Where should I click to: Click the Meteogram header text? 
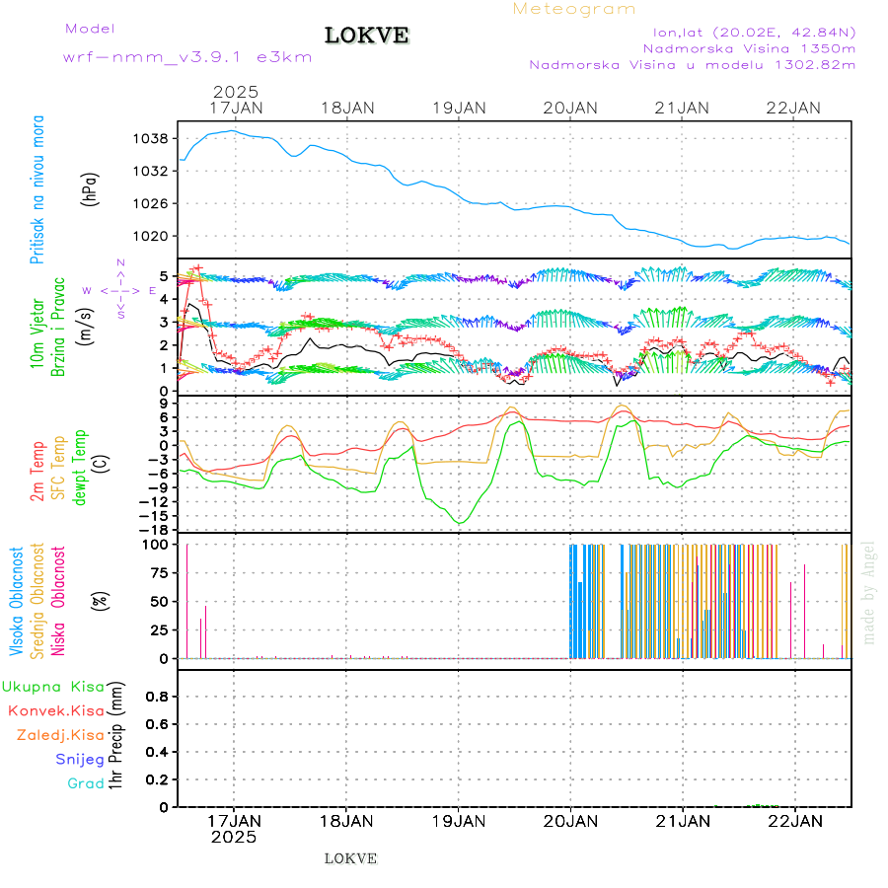click(574, 9)
